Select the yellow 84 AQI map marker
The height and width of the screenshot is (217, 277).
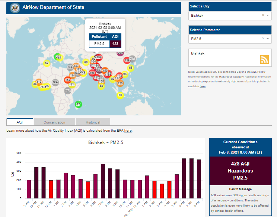[x=101, y=86]
